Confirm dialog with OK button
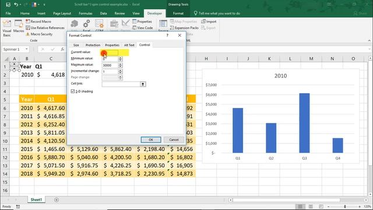 pyautogui.click(x=151, y=140)
